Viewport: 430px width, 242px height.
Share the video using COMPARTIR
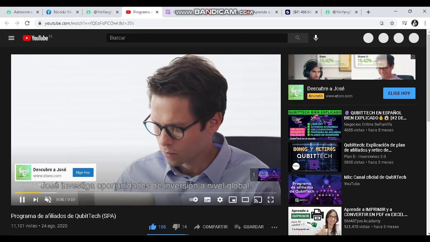(x=211, y=227)
